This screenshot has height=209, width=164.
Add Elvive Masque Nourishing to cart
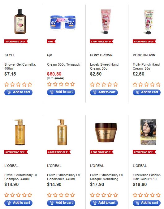coord(104,203)
